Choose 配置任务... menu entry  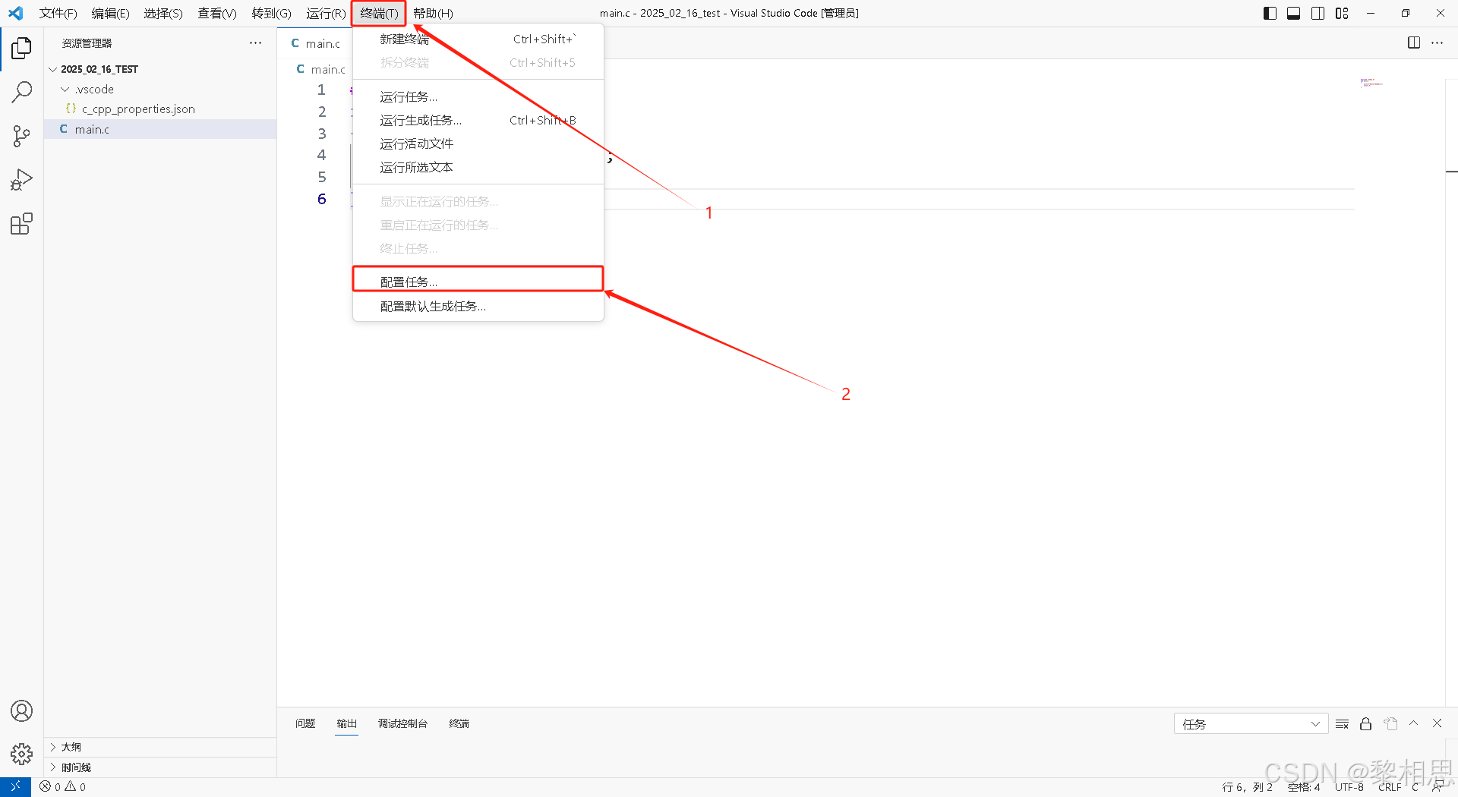point(478,282)
